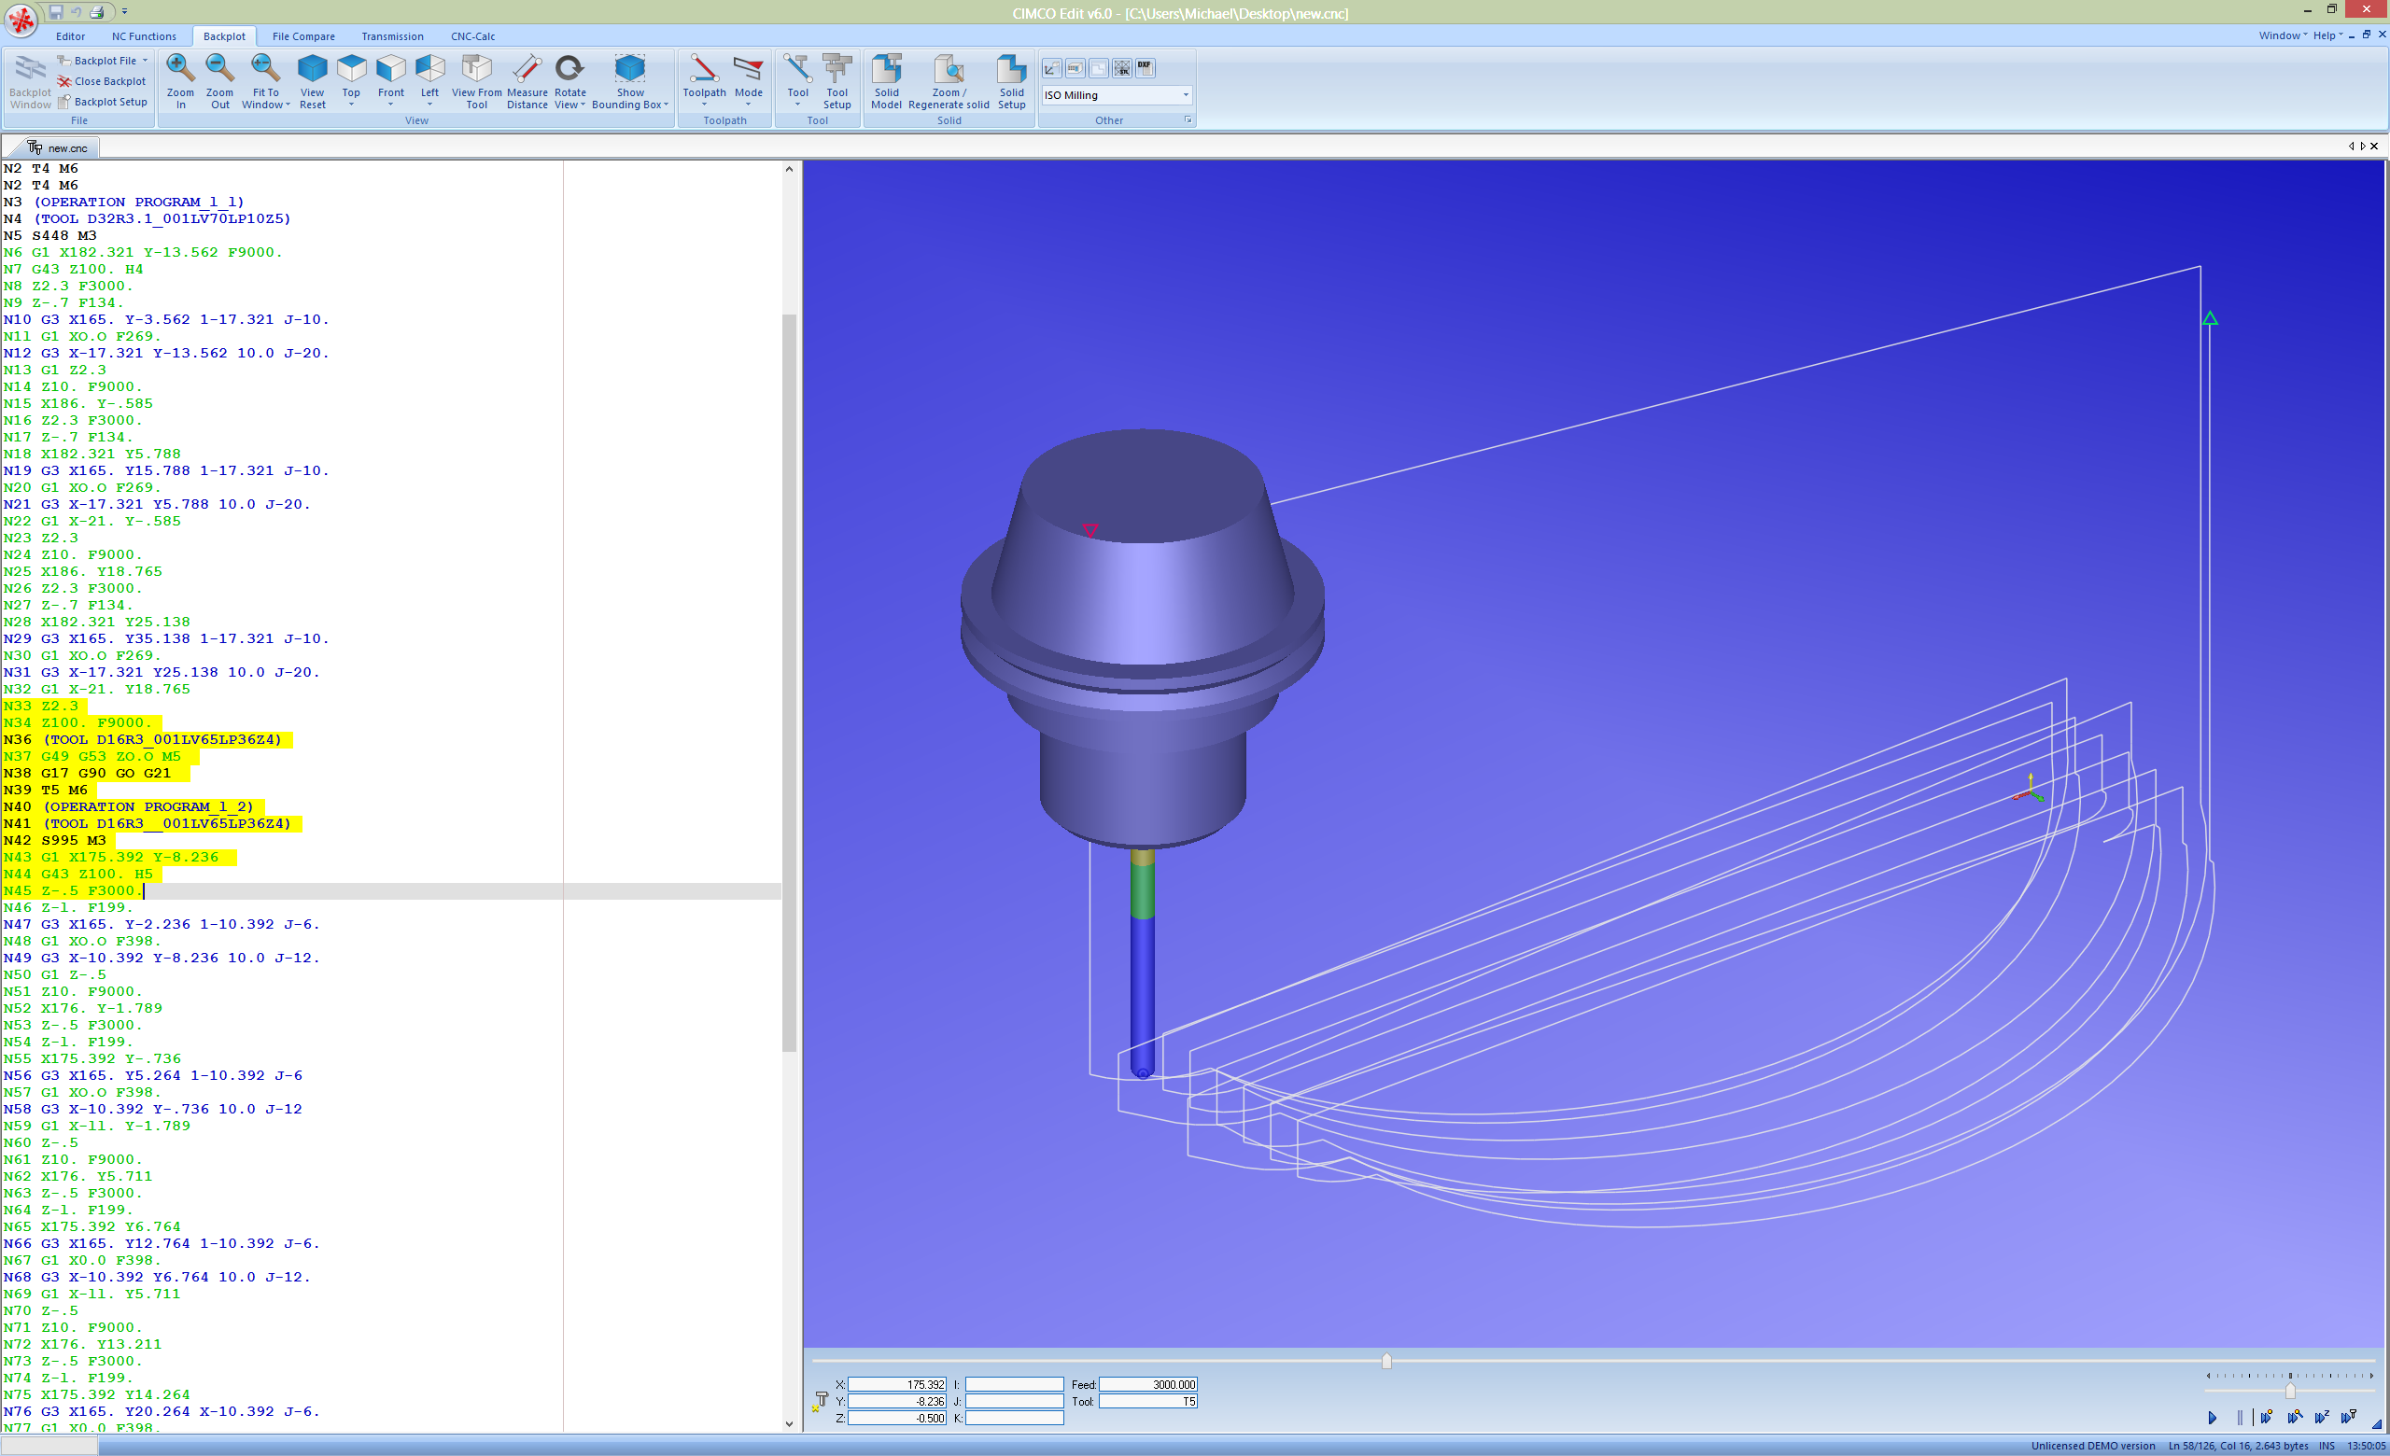Viewport: 2390px width, 1456px height.
Task: Expand the Show Bounding Box dropdown
Action: click(667, 105)
